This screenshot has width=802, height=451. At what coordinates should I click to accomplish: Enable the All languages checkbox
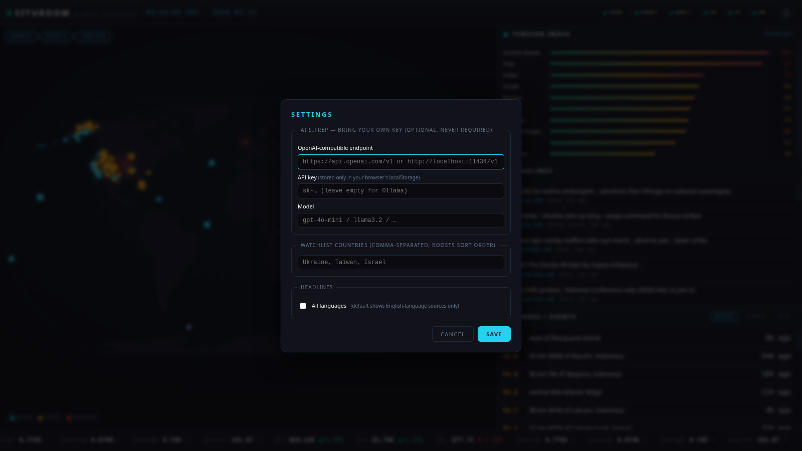[x=303, y=306]
